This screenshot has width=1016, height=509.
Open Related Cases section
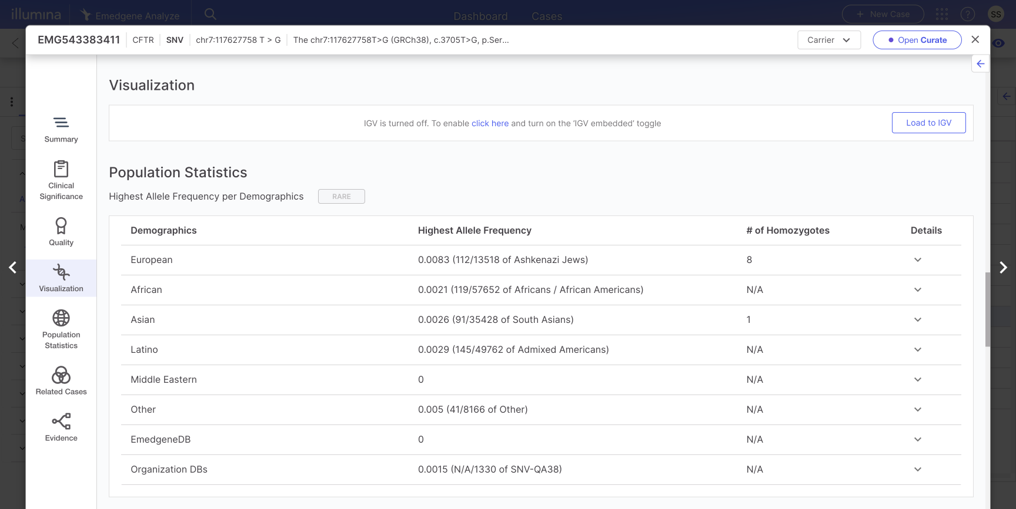click(61, 375)
